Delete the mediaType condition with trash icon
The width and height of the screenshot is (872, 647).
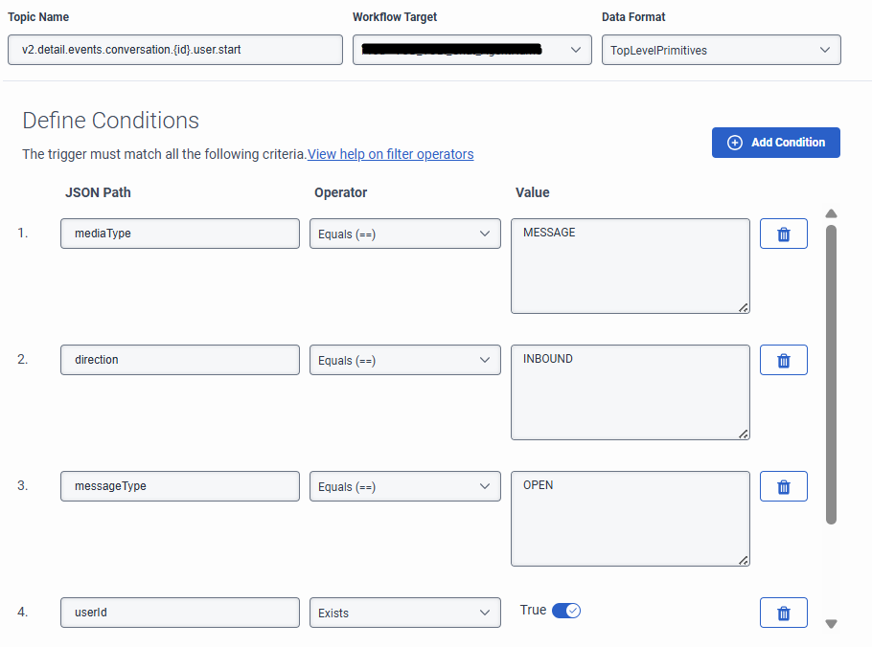783,234
